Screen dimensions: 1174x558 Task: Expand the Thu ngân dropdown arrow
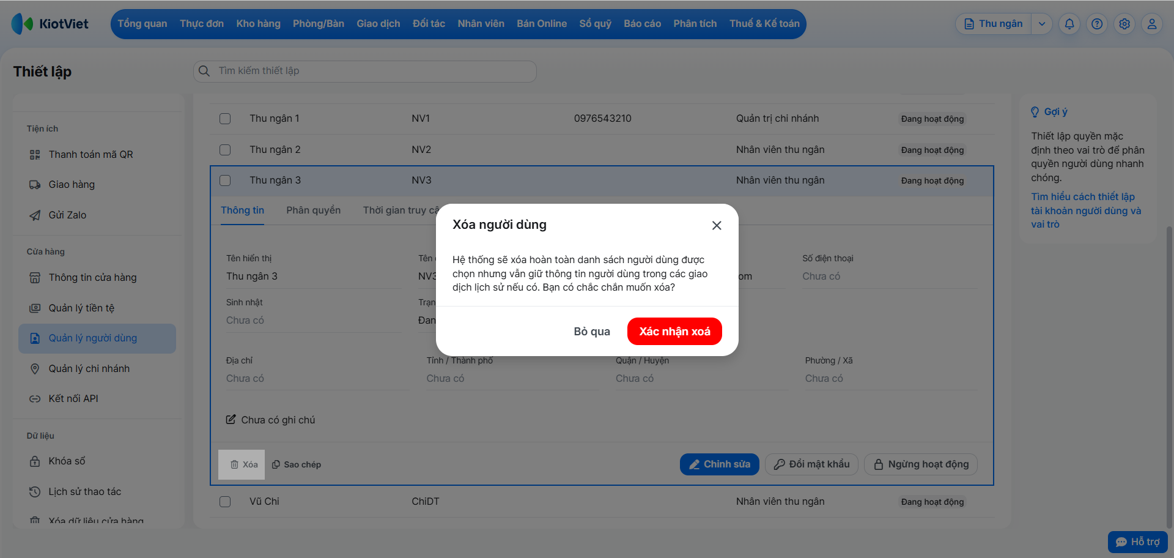pos(1042,24)
